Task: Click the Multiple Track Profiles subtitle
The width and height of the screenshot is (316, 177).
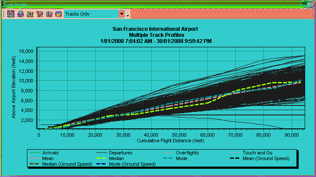Action: (x=157, y=35)
